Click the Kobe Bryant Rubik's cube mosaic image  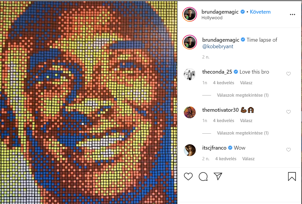coord(89,102)
